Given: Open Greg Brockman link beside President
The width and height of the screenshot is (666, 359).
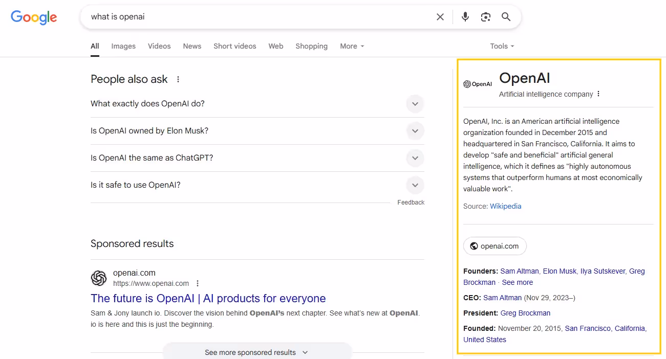Looking at the screenshot, I should click(x=525, y=313).
